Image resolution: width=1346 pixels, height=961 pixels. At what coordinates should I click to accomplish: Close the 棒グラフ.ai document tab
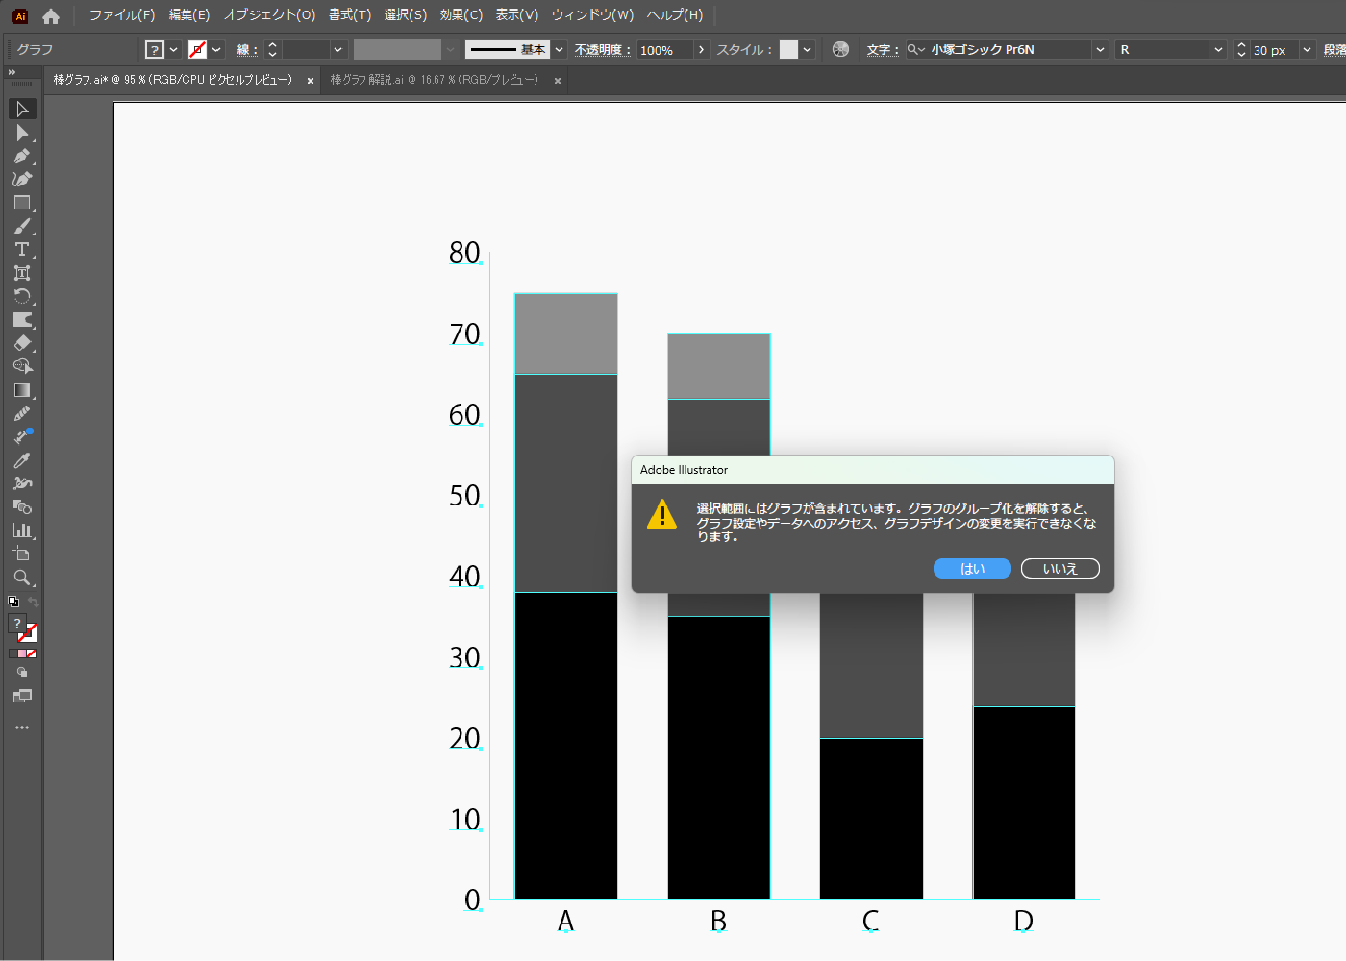point(311,81)
